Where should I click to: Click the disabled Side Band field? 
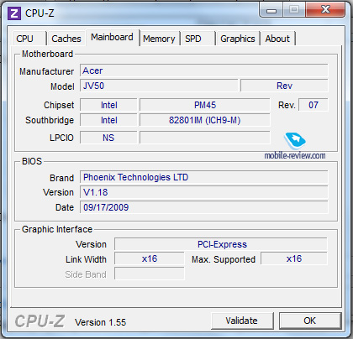(x=150, y=274)
